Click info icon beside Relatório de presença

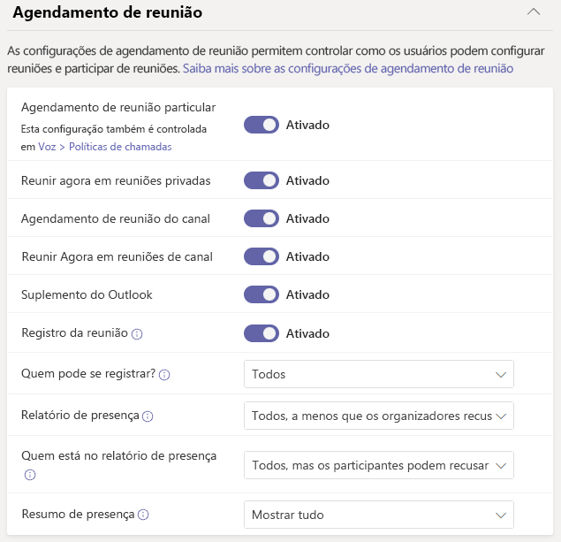tap(148, 416)
